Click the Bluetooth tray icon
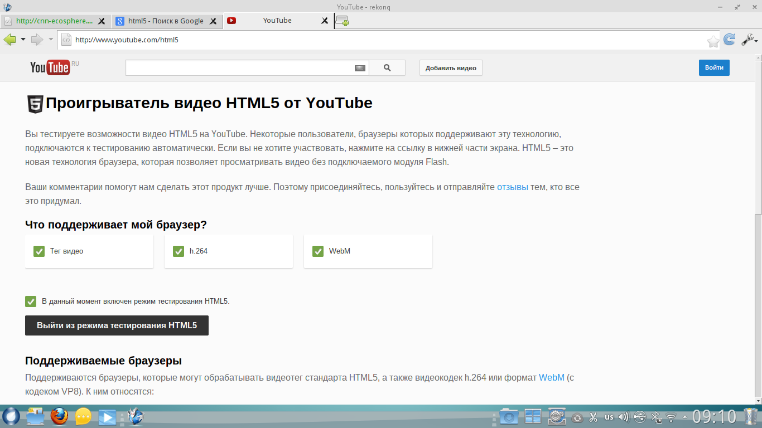The image size is (762, 428). pyautogui.click(x=657, y=417)
